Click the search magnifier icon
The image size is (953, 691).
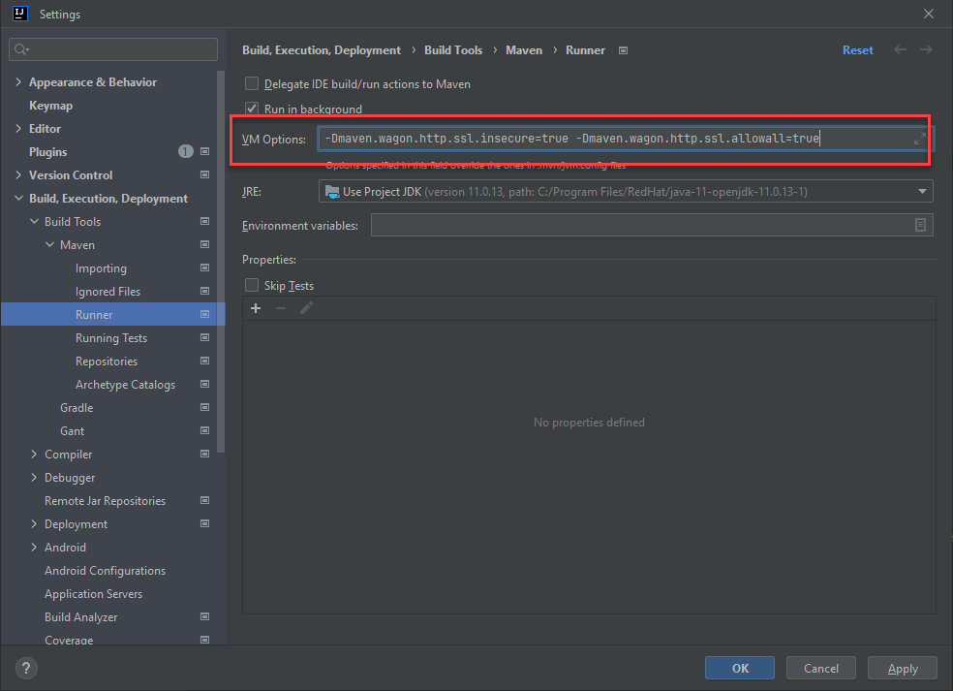[21, 49]
